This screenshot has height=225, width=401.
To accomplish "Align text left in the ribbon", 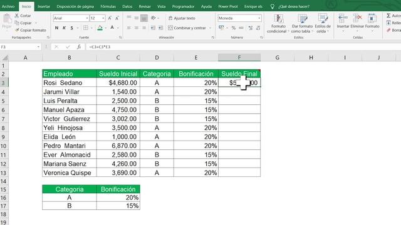I will tap(129, 27).
